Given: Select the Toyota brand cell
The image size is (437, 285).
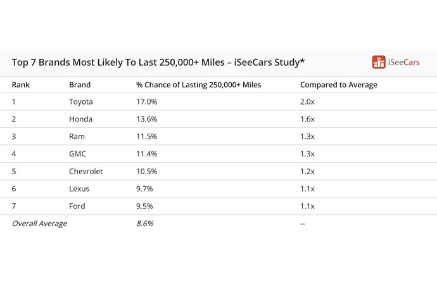Looking at the screenshot, I should coord(81,102).
